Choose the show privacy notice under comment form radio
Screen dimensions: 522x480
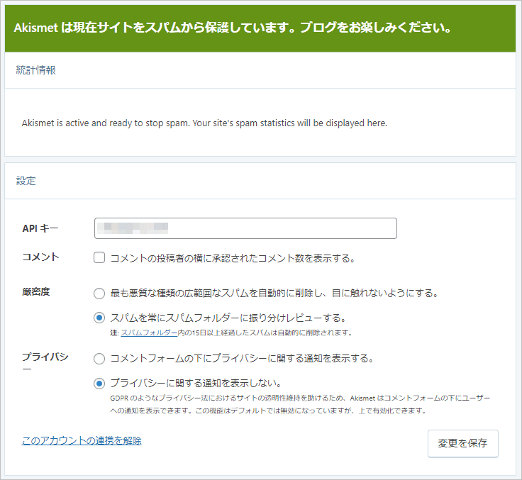point(100,359)
